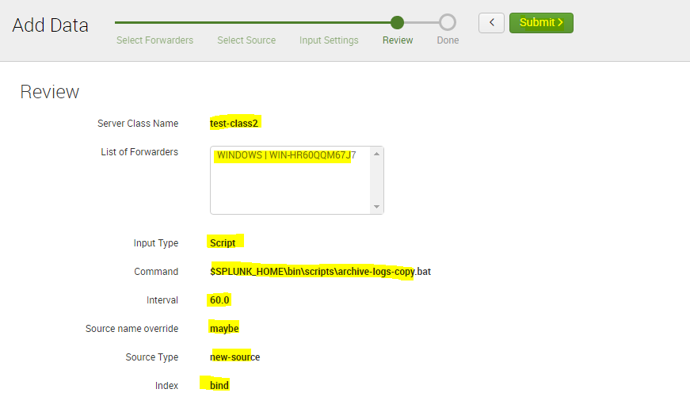Screen dimensions: 690x412
Task: Click the Done step label
Action: pos(448,40)
